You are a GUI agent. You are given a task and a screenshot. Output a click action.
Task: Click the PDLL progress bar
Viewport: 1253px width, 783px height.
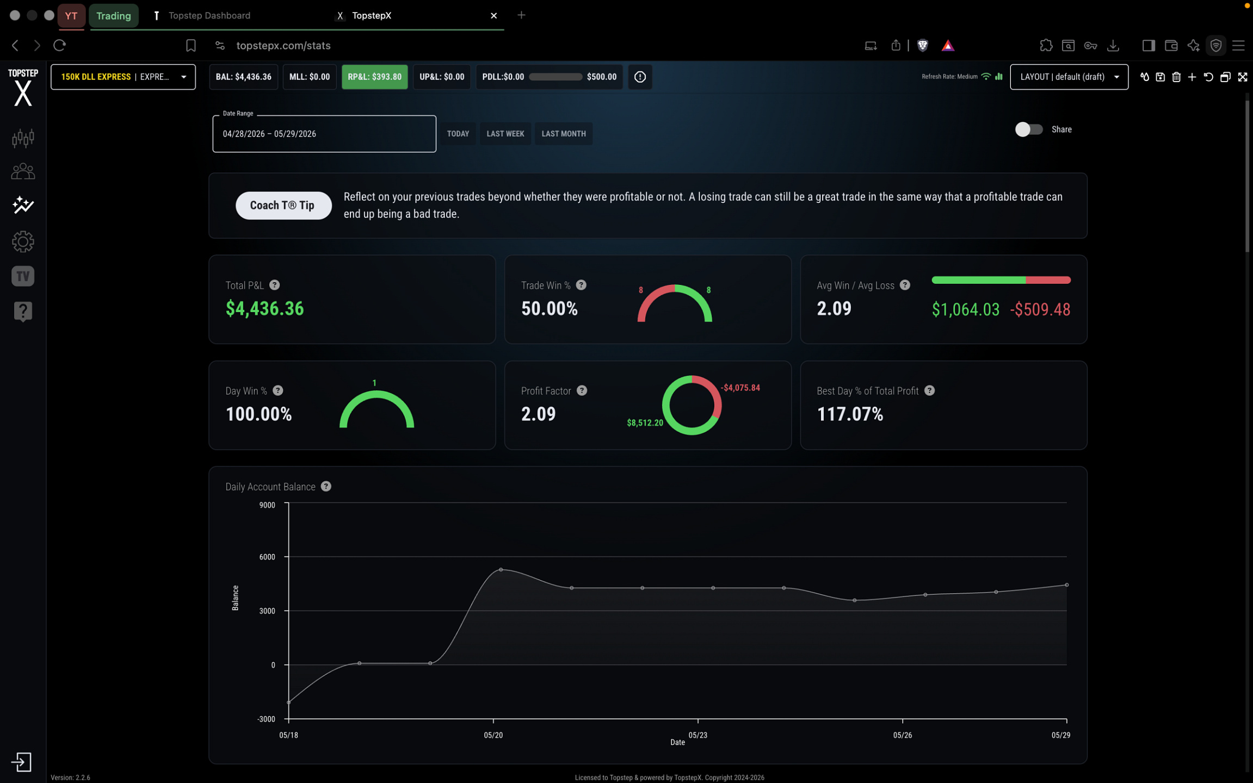point(555,77)
